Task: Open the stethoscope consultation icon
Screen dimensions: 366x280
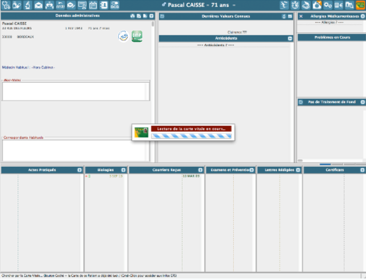Action: [5, 5]
